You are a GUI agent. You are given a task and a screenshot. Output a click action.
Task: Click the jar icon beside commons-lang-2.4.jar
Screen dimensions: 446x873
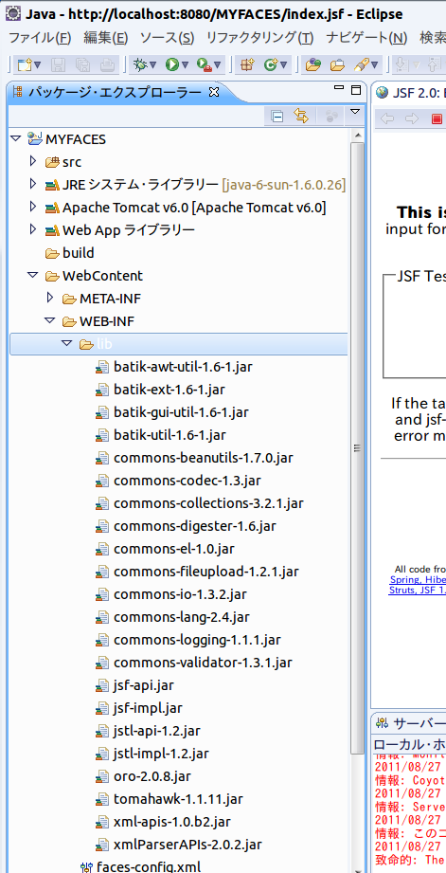pyautogui.click(x=101, y=618)
